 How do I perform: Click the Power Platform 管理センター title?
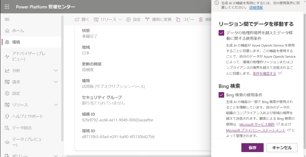click(45, 7)
